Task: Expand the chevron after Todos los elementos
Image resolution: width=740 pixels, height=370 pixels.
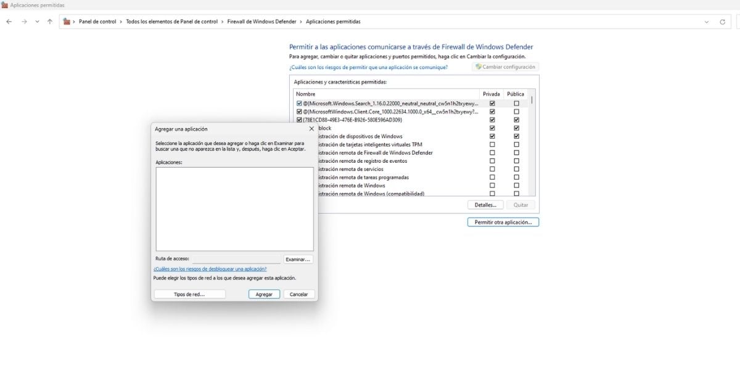Action: [223, 22]
